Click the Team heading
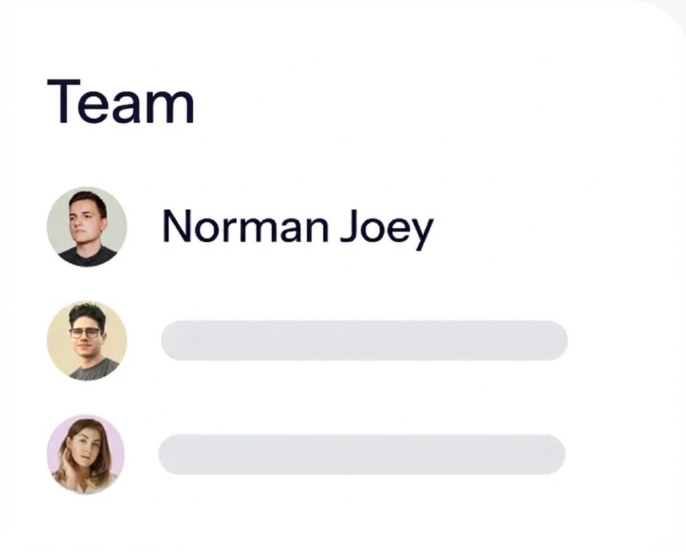The image size is (686, 552). point(121,102)
